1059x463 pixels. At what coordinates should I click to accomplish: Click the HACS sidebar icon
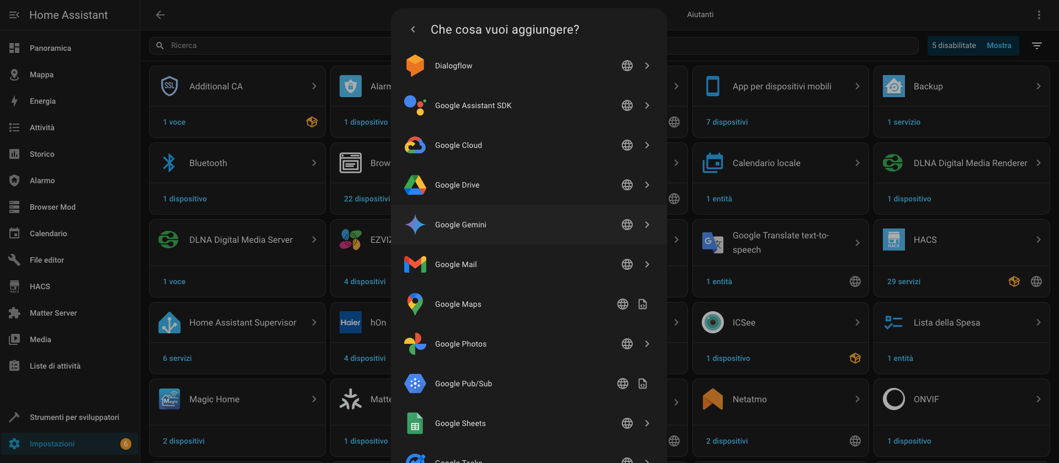click(x=14, y=286)
